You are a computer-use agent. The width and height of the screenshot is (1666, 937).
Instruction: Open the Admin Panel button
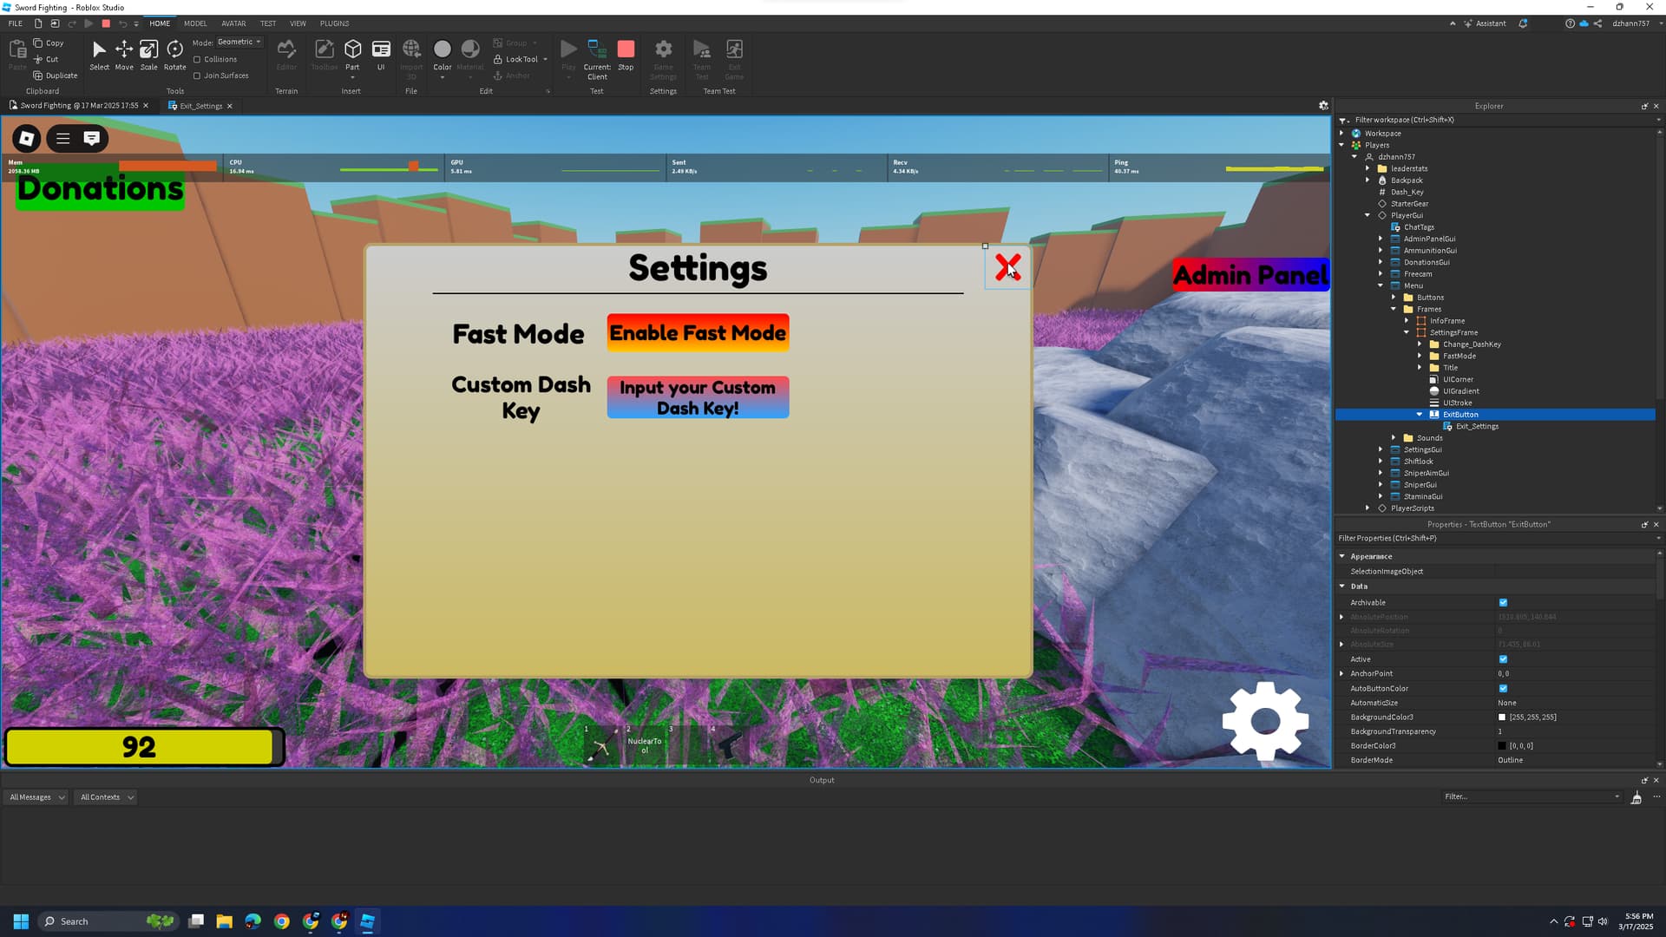coord(1250,275)
